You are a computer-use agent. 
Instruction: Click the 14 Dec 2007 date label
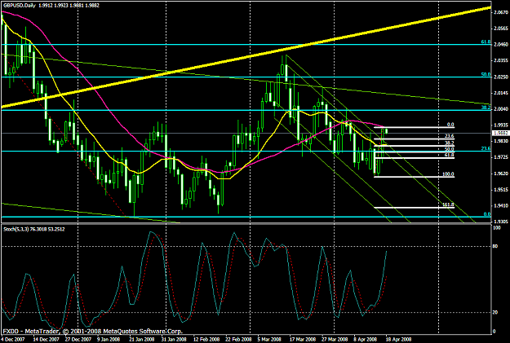point(46,340)
